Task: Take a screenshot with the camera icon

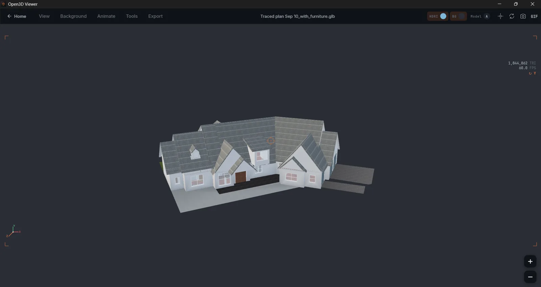Action: [523, 16]
